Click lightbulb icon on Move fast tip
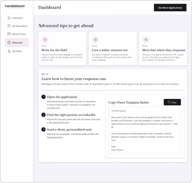Image resolution: width=192 pixels, height=183 pixels. pyautogui.click(x=146, y=39)
